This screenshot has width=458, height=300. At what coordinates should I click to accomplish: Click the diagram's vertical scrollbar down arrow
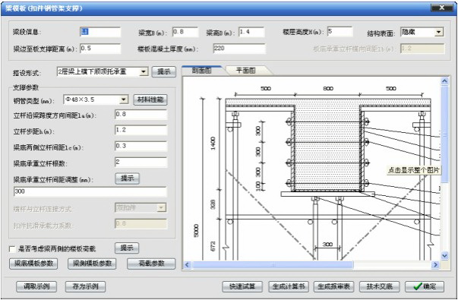[x=444, y=256]
